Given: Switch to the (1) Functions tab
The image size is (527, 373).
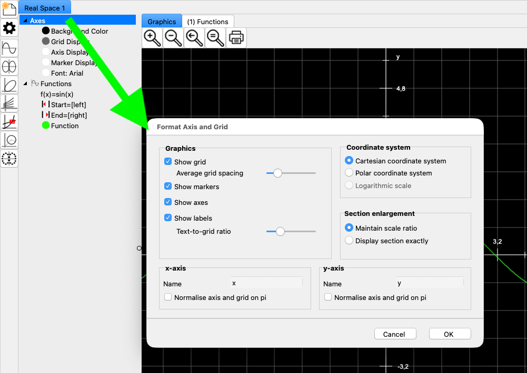Looking at the screenshot, I should pyautogui.click(x=208, y=22).
